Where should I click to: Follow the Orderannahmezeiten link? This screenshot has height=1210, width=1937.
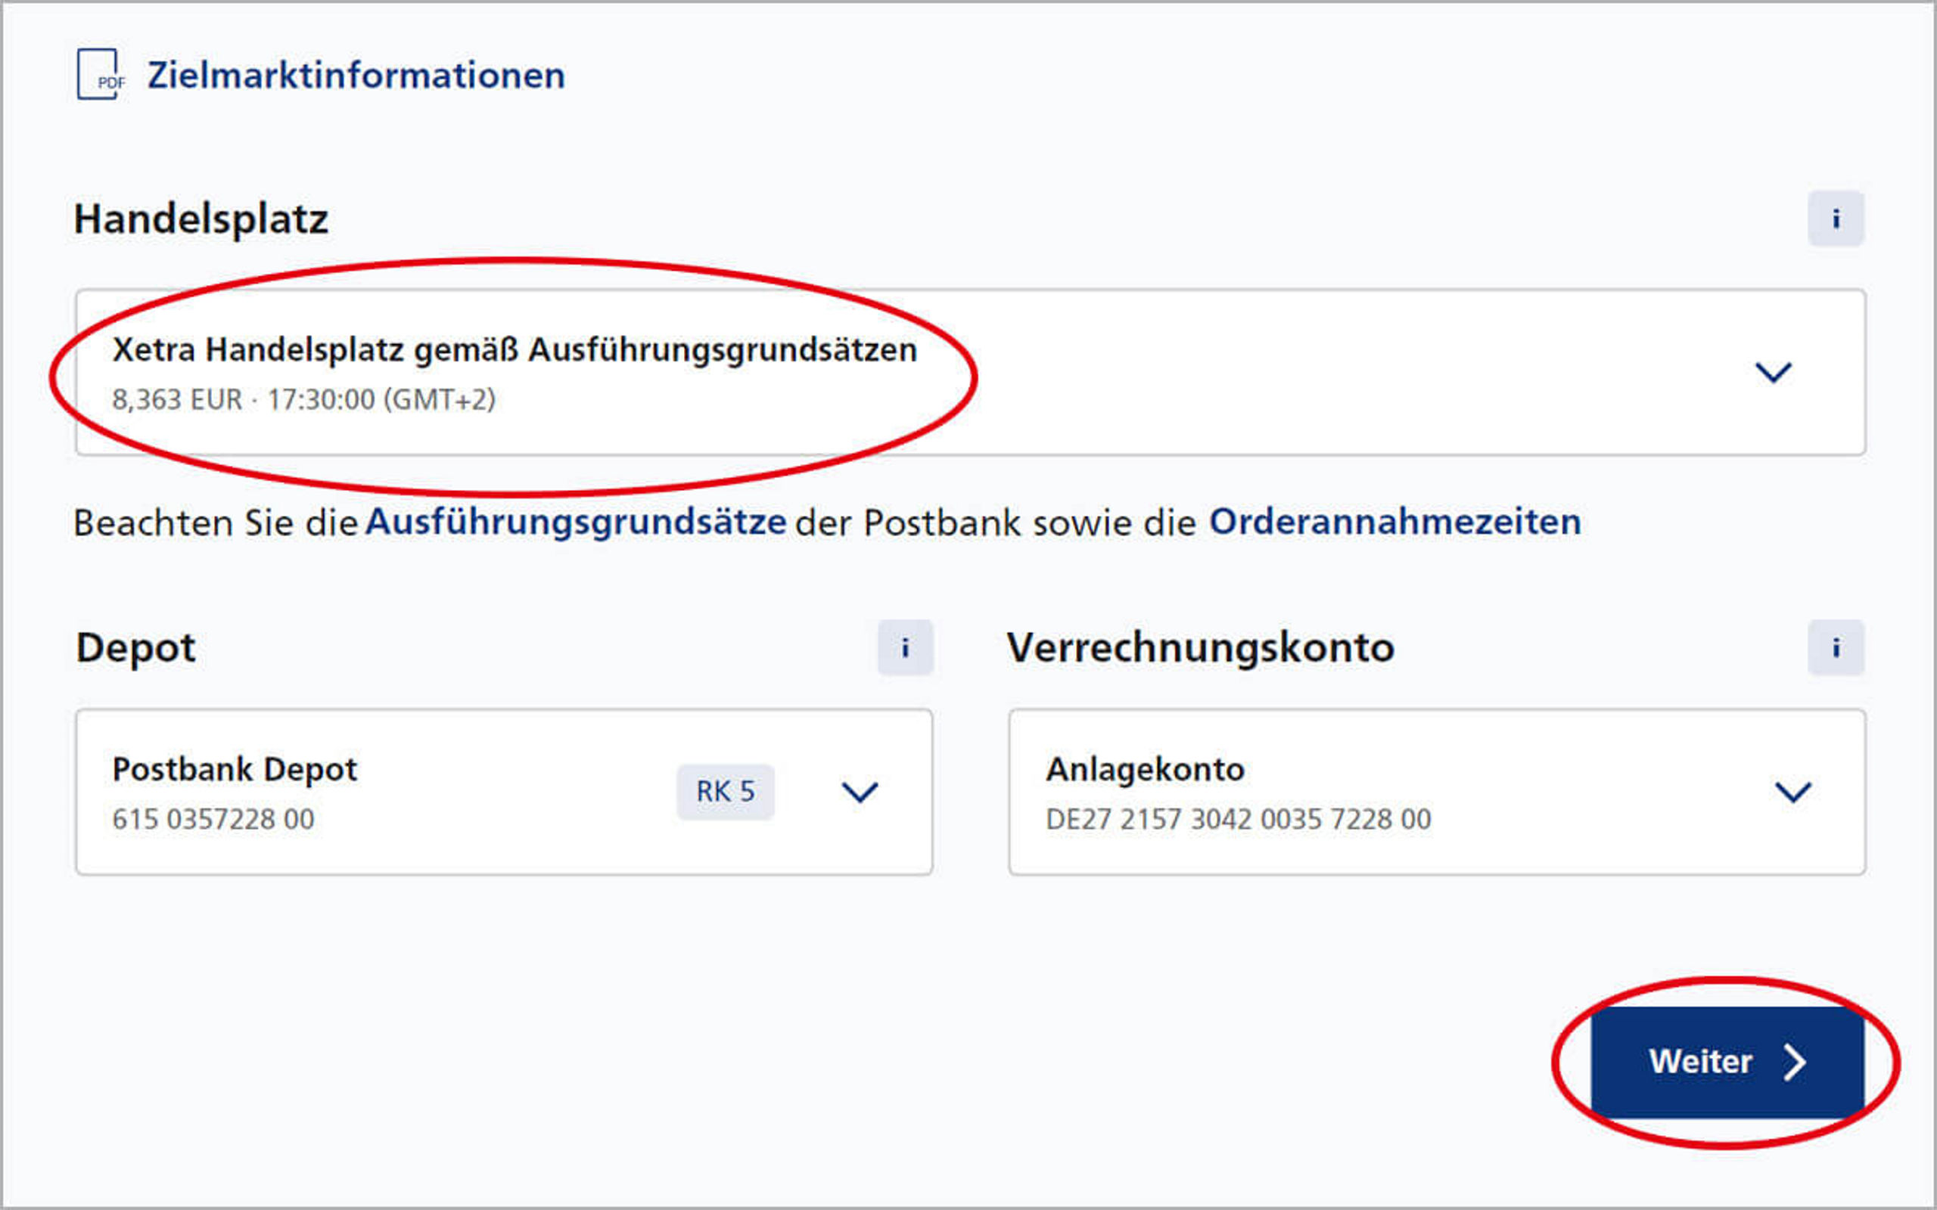[x=1395, y=523]
